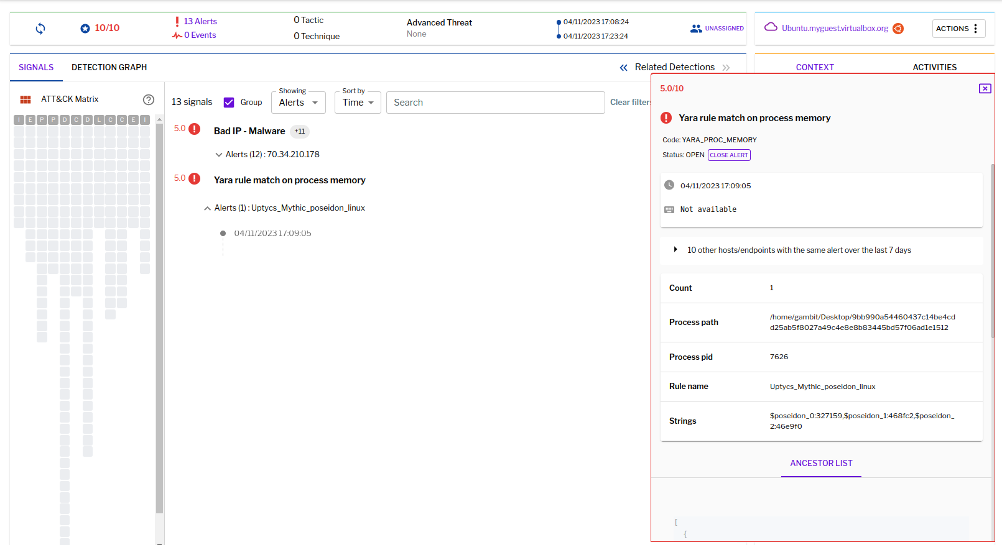Click the Close Alert button
The image size is (1002, 545).
(729, 155)
